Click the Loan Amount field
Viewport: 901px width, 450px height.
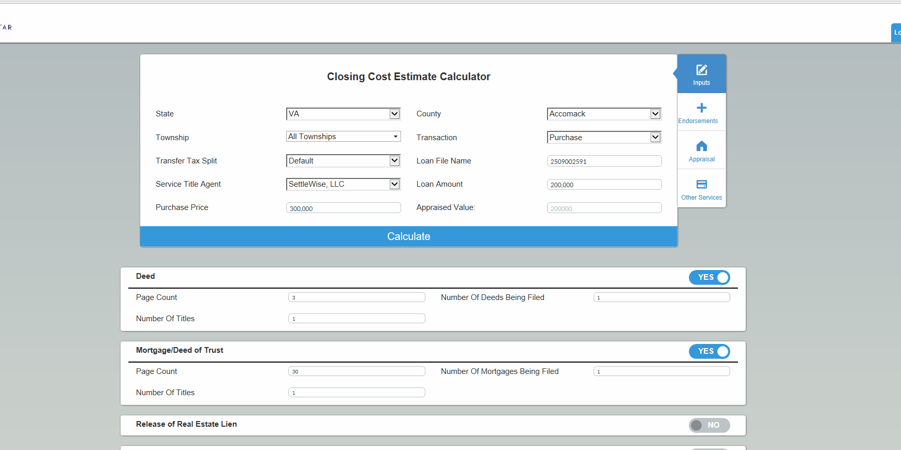[604, 185]
